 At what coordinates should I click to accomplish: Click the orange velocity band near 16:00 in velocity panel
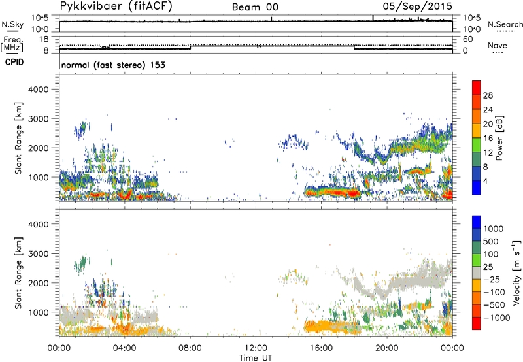tap(332, 326)
